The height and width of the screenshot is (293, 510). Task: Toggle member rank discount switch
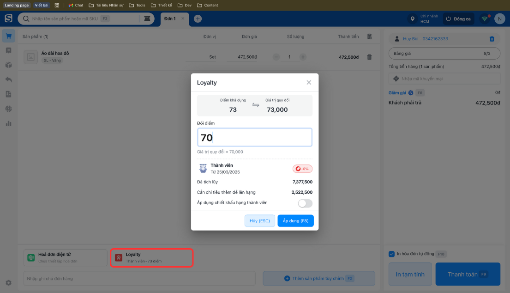tap(305, 203)
